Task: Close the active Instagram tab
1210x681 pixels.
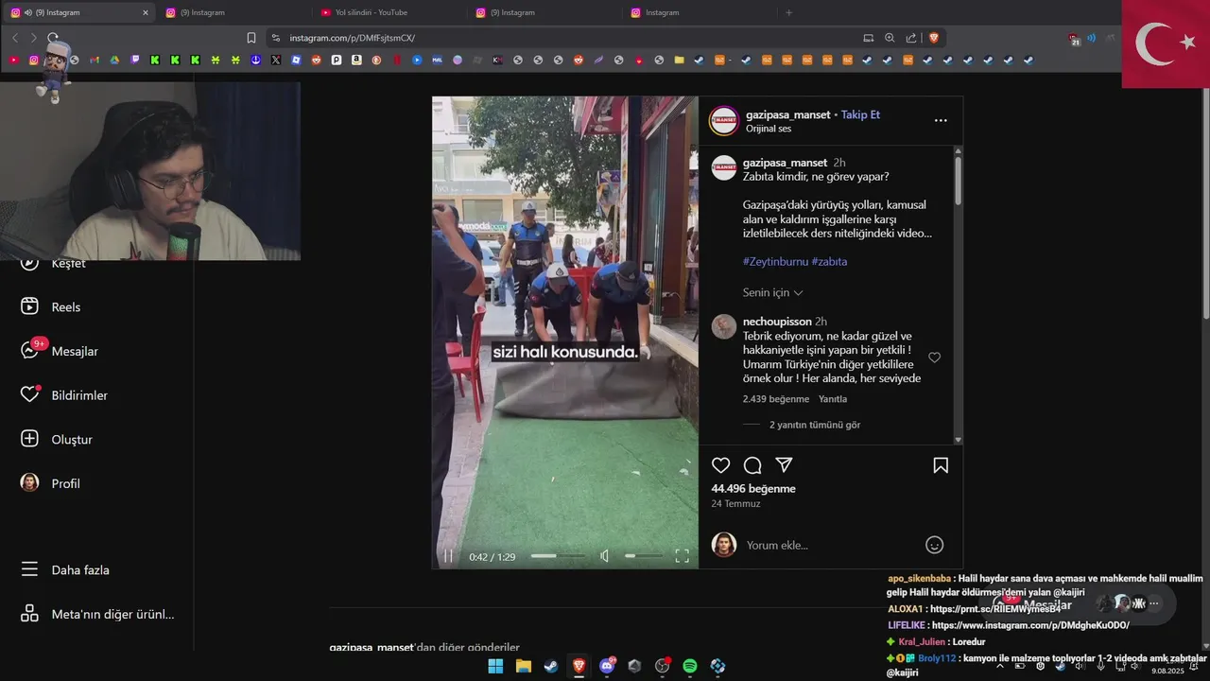Action: 146,12
